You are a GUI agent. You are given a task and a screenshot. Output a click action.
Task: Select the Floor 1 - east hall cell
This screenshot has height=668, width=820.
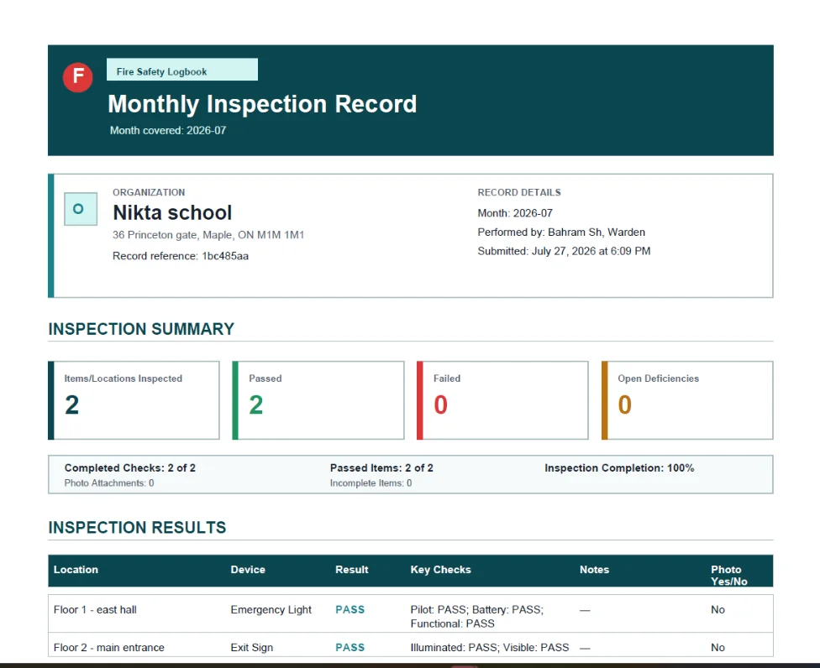(95, 609)
